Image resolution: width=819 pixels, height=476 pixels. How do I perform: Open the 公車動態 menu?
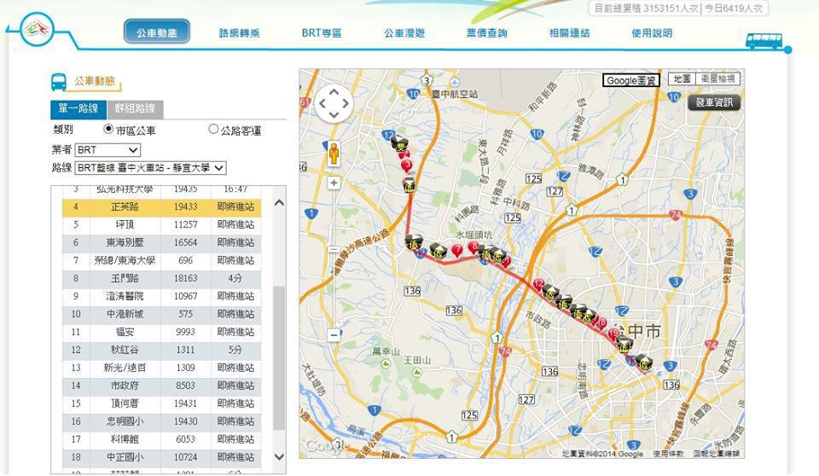(157, 32)
